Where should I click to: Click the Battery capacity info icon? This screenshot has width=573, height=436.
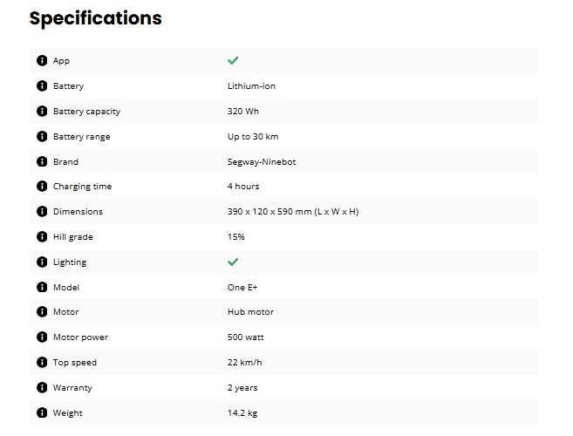point(42,111)
